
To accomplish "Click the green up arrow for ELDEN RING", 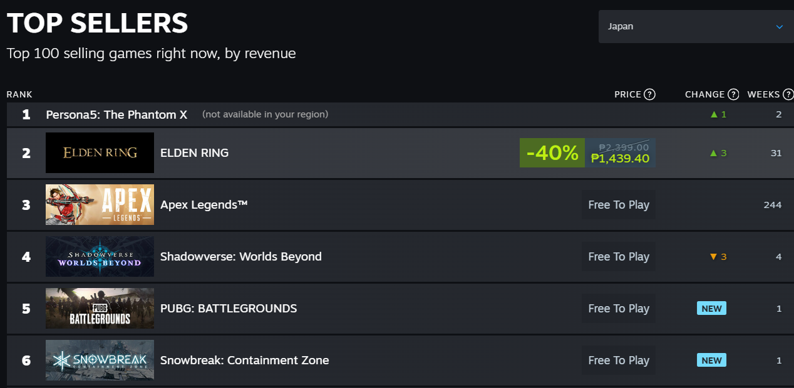I will point(713,152).
